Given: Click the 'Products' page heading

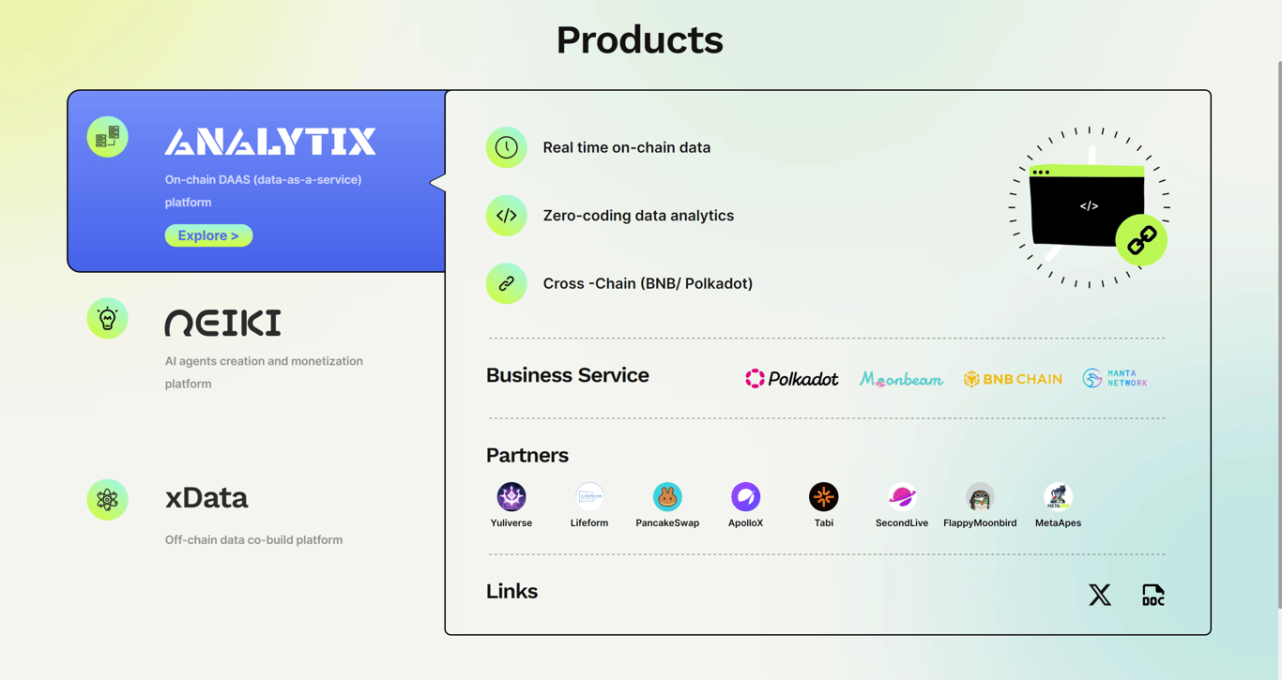Looking at the screenshot, I should coord(640,39).
